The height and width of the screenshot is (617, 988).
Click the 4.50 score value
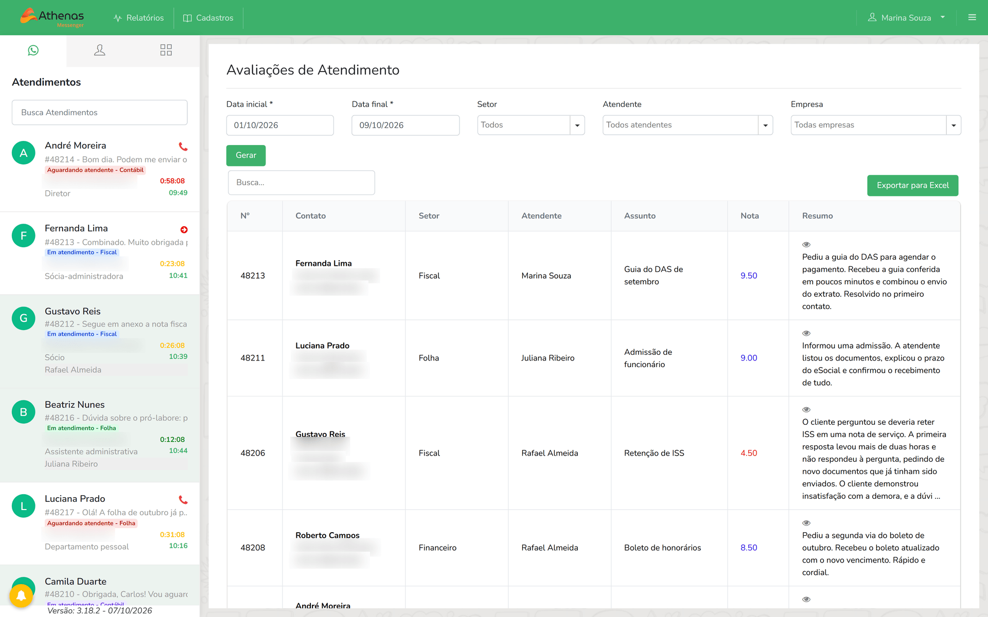[x=749, y=453]
